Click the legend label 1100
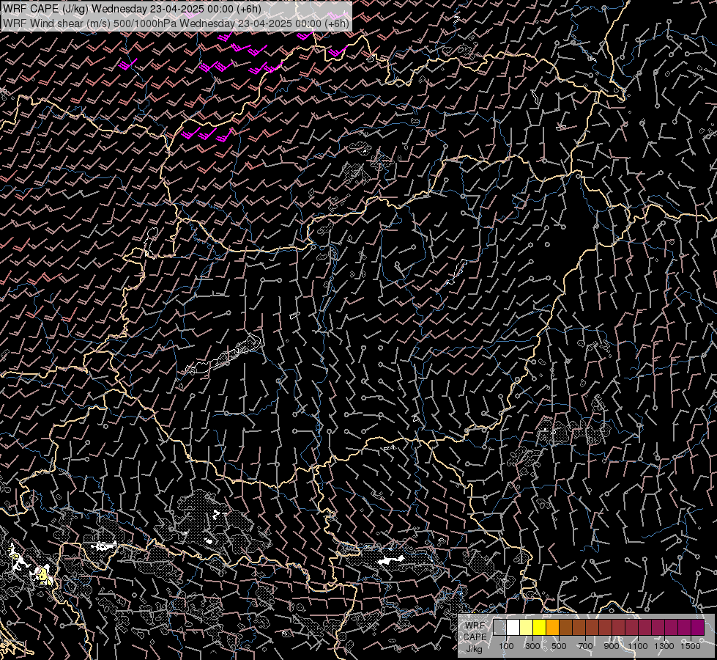 coord(638,646)
